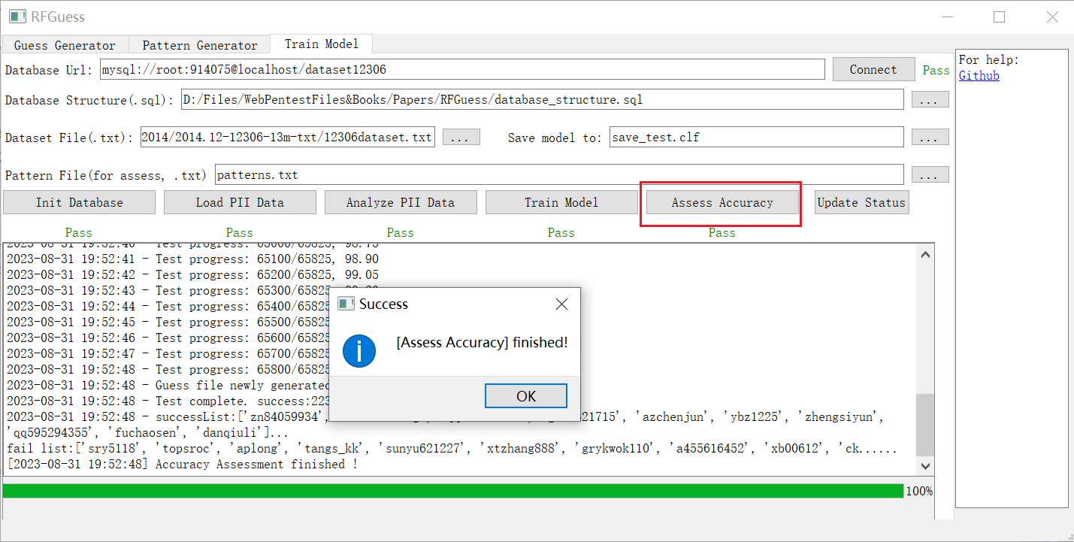
Task: Click log line 'Test progress: 65100/65825, 98.90'
Action: (x=192, y=259)
